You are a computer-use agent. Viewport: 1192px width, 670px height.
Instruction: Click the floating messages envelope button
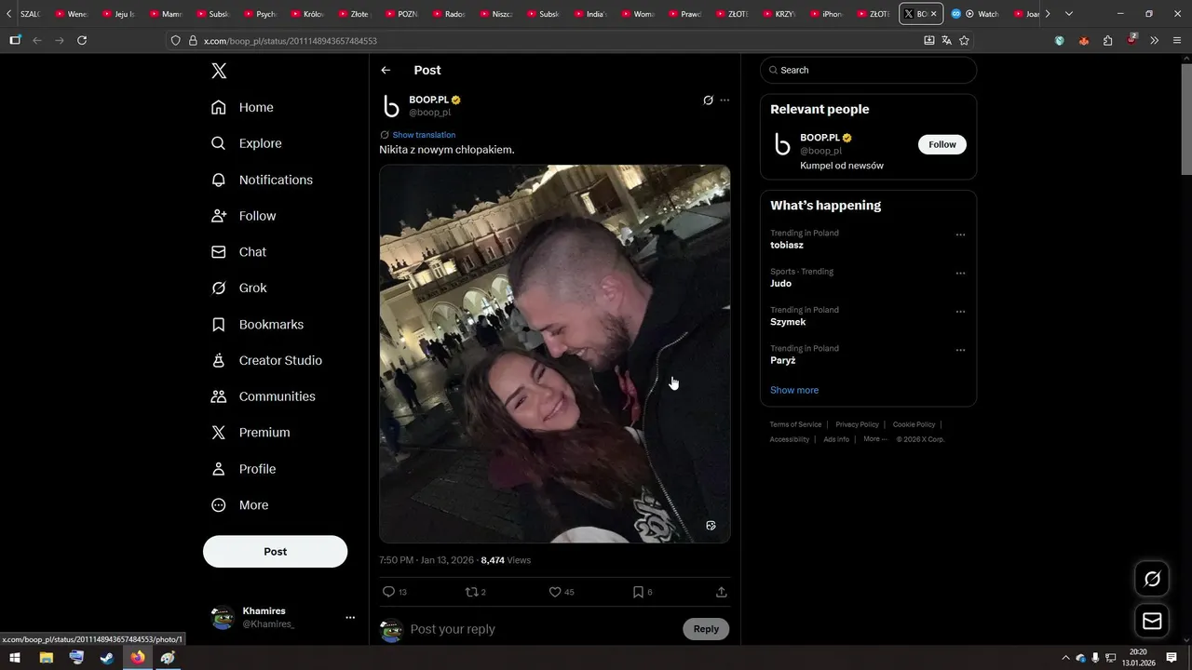pos(1152,621)
